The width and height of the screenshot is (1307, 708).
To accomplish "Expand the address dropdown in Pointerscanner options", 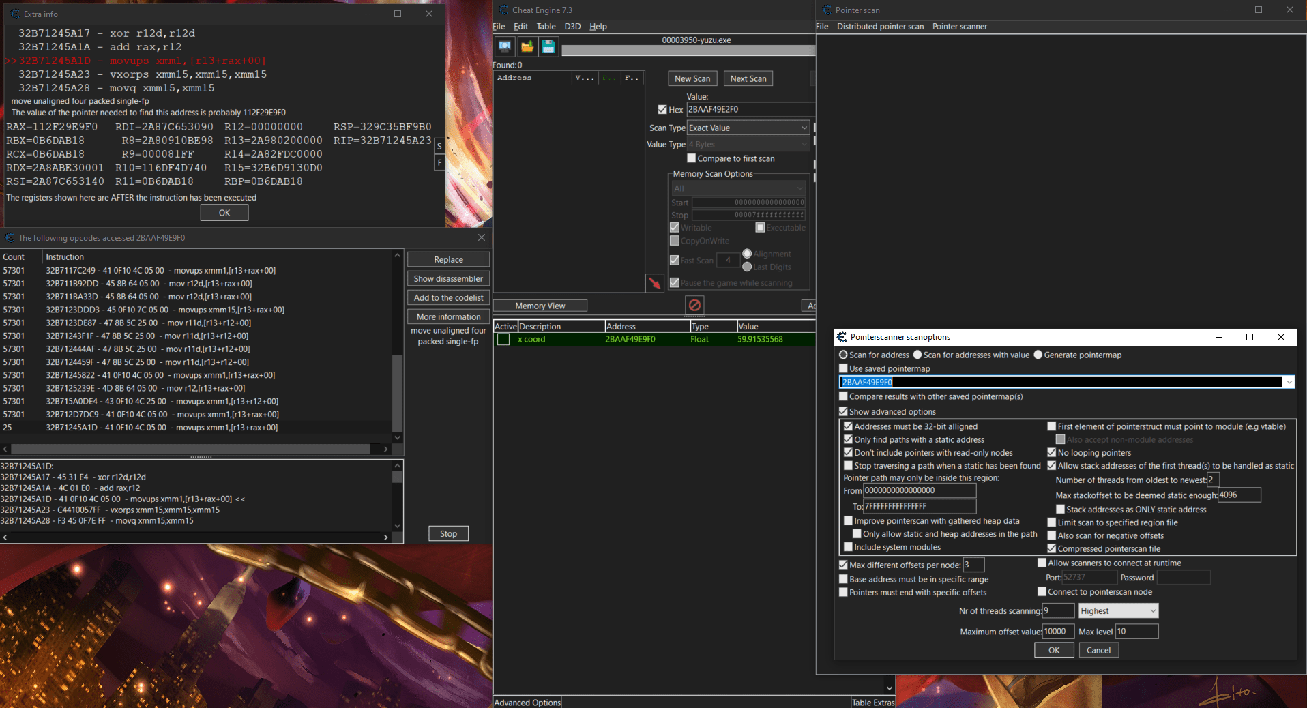I will click(1289, 382).
